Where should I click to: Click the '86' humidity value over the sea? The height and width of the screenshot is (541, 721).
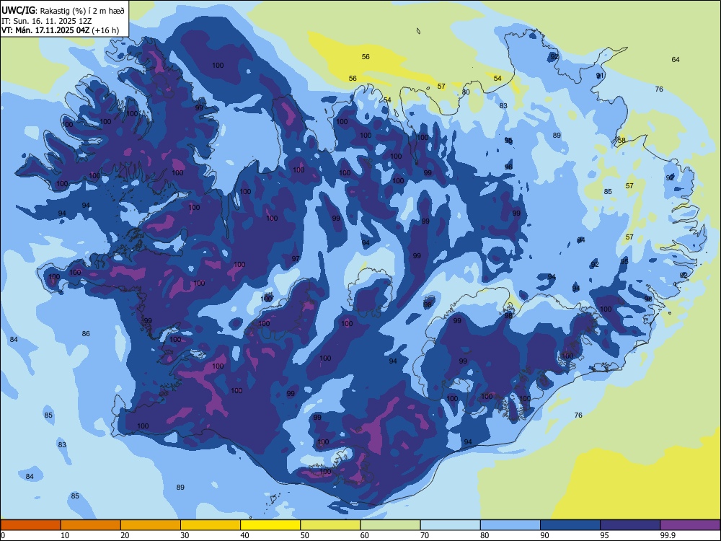tap(86, 333)
